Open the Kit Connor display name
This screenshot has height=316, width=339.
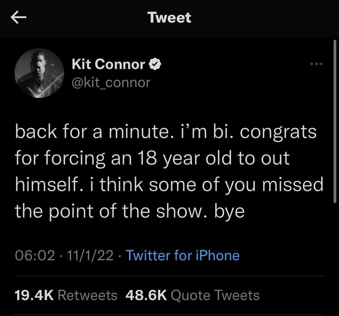pos(108,64)
